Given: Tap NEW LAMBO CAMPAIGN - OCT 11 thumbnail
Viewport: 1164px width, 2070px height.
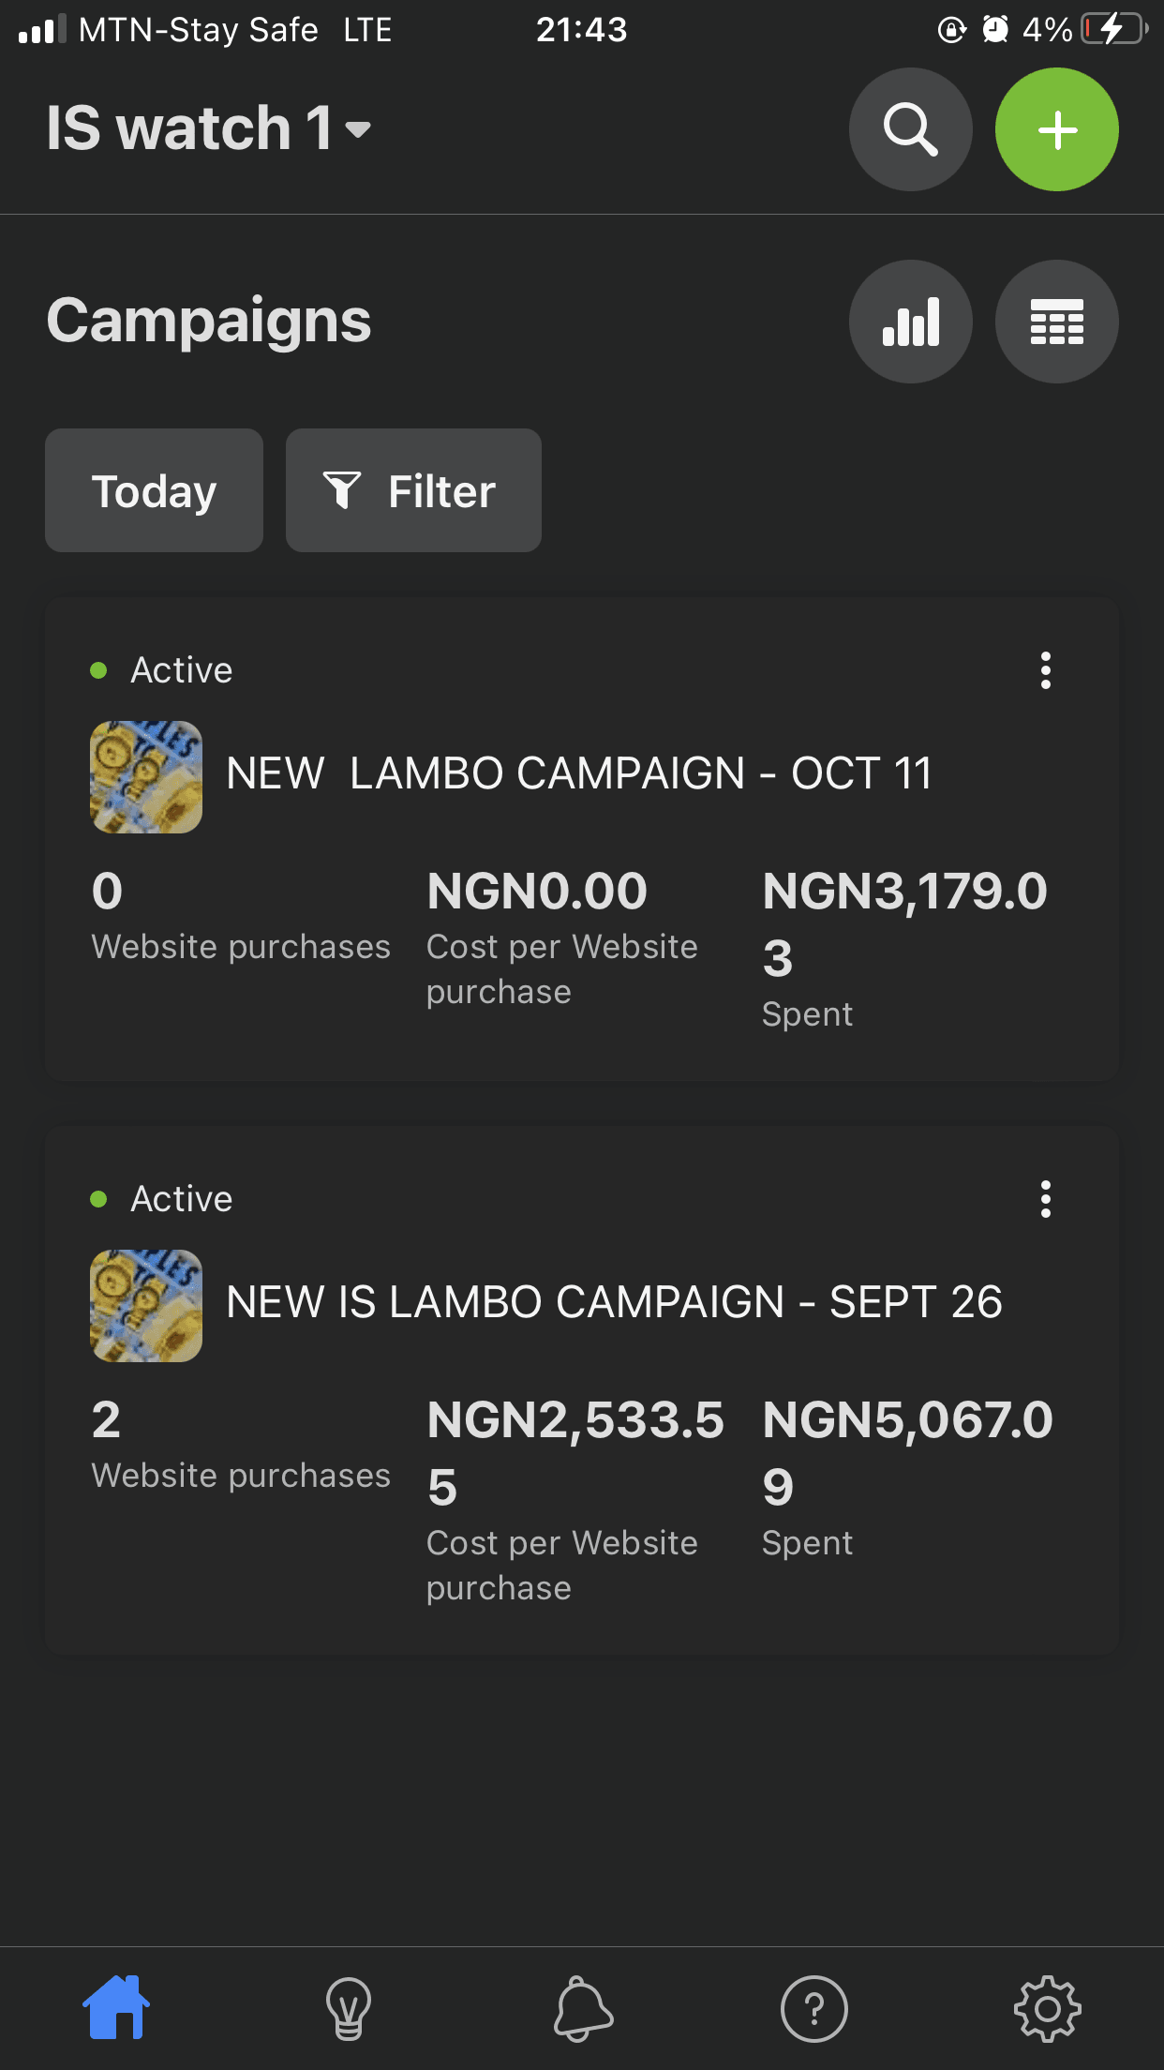Looking at the screenshot, I should [146, 777].
